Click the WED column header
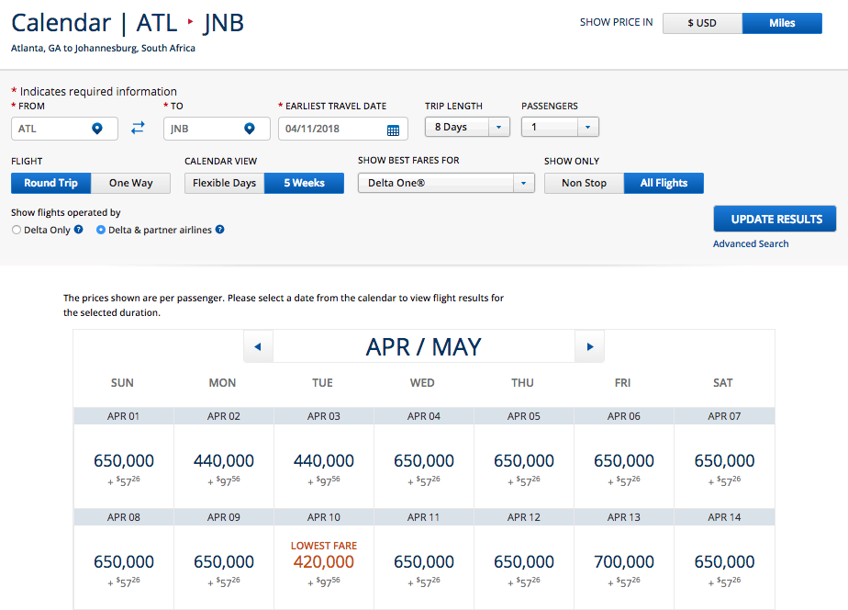Image resolution: width=848 pixels, height=610 pixels. (422, 383)
